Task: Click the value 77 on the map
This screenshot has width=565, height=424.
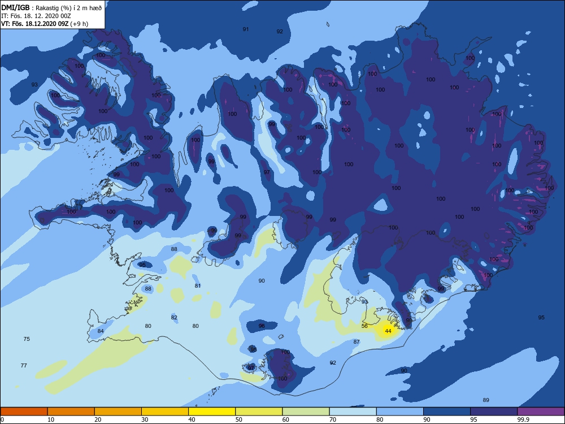Action: pos(24,366)
